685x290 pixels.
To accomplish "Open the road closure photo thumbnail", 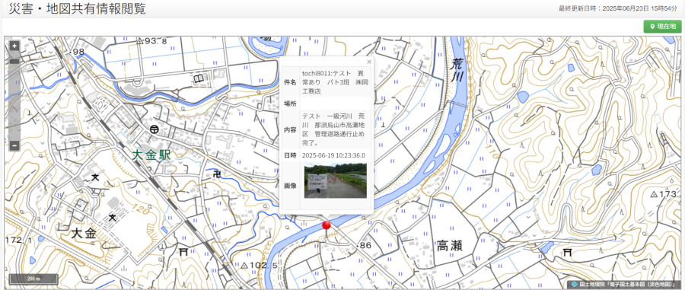I will pos(336,181).
